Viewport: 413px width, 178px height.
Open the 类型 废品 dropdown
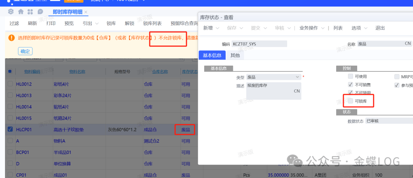tap(298, 77)
